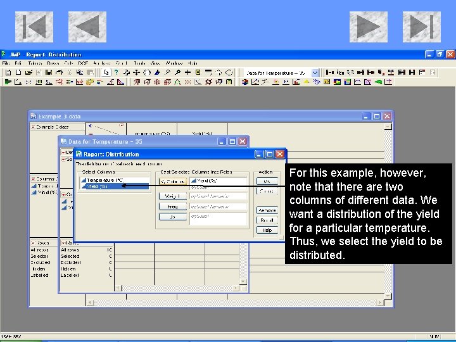
Task: Open the Edit menu
Action: (18, 63)
